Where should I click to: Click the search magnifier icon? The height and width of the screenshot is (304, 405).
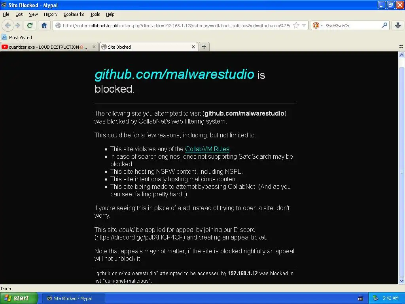[384, 25]
